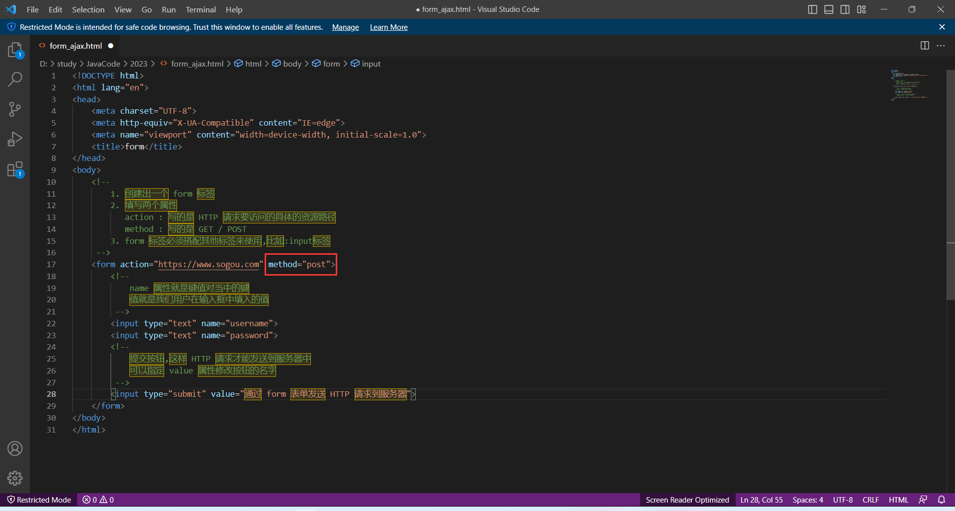The image size is (955, 511).
Task: Open the html breadcrumb symbol
Action: pyautogui.click(x=248, y=64)
